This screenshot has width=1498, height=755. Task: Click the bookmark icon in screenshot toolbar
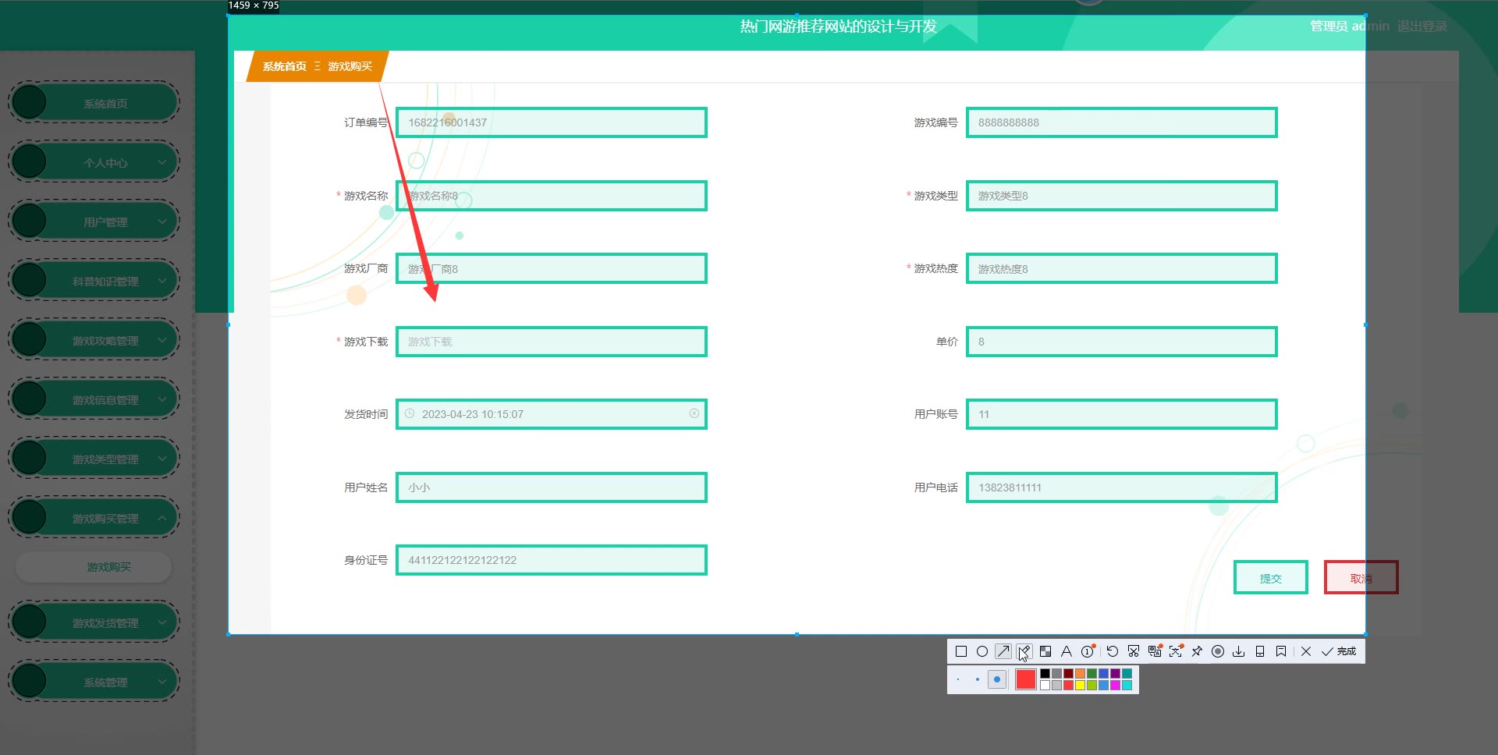coord(1281,651)
